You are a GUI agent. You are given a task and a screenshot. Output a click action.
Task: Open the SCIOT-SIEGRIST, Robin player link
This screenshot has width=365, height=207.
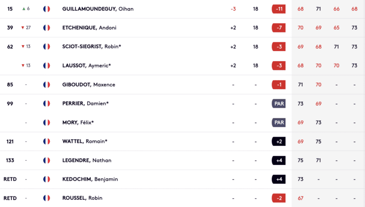(91, 46)
